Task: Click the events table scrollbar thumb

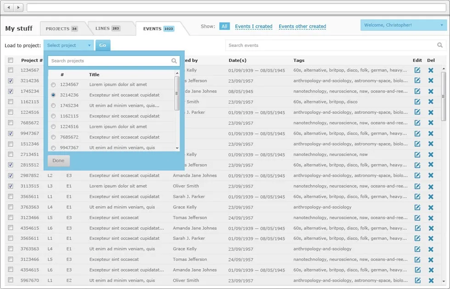Action: 444,96
